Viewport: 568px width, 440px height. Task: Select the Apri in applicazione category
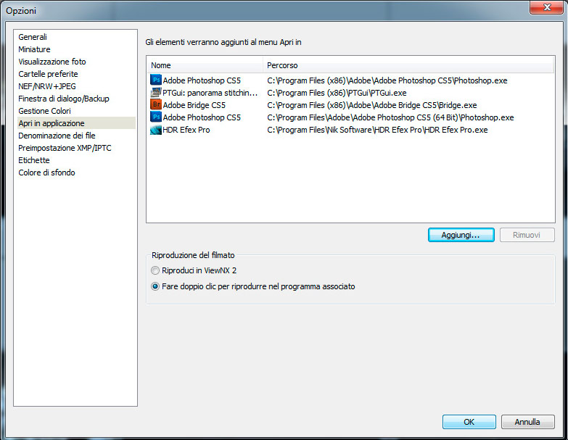(76, 123)
